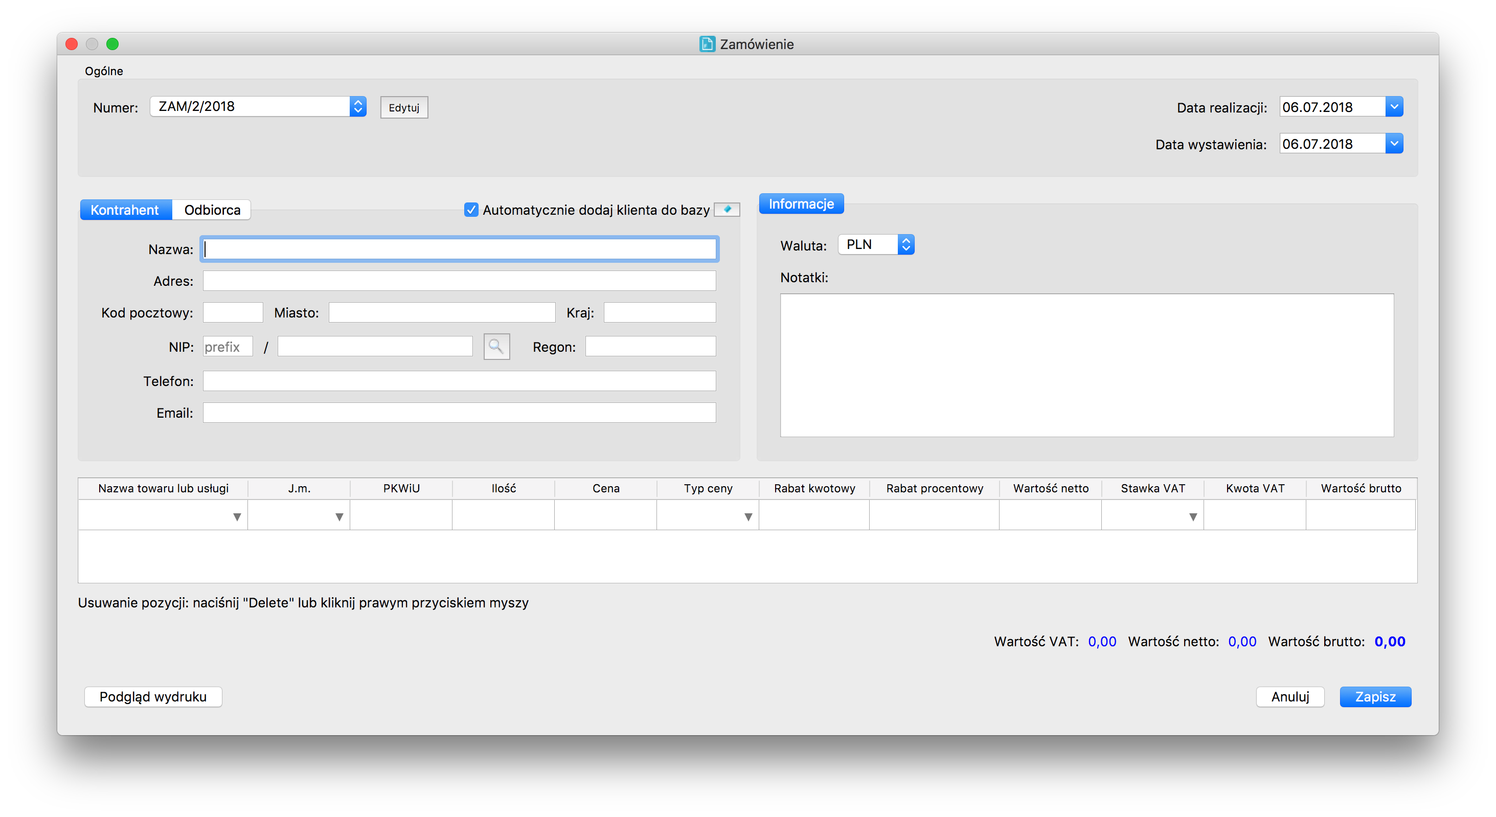Select the Informacje tab

tap(801, 204)
